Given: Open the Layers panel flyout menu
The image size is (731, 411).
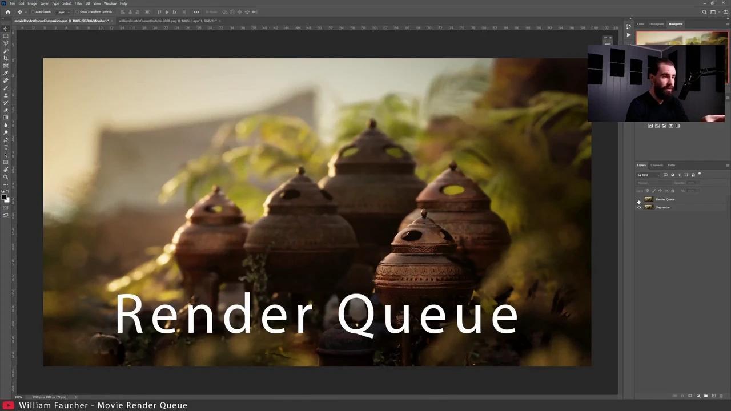Looking at the screenshot, I should (x=728, y=166).
